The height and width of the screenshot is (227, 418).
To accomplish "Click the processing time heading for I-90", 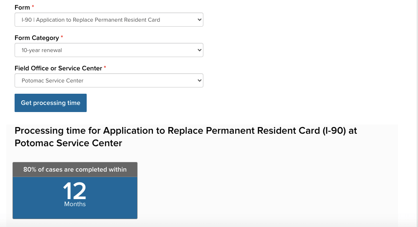I will point(185,137).
